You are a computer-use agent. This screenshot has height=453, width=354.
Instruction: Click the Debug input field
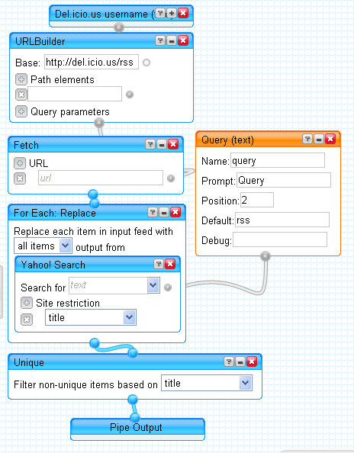tap(280, 239)
